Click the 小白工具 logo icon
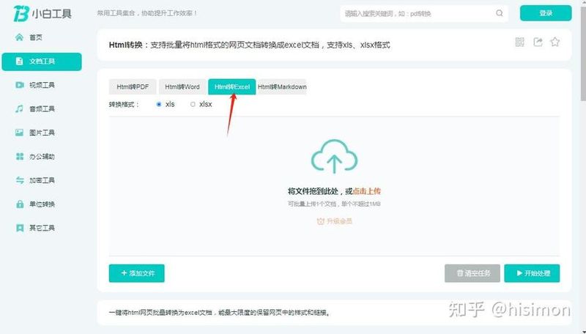Viewport: 586px width, 334px height. click(x=21, y=13)
